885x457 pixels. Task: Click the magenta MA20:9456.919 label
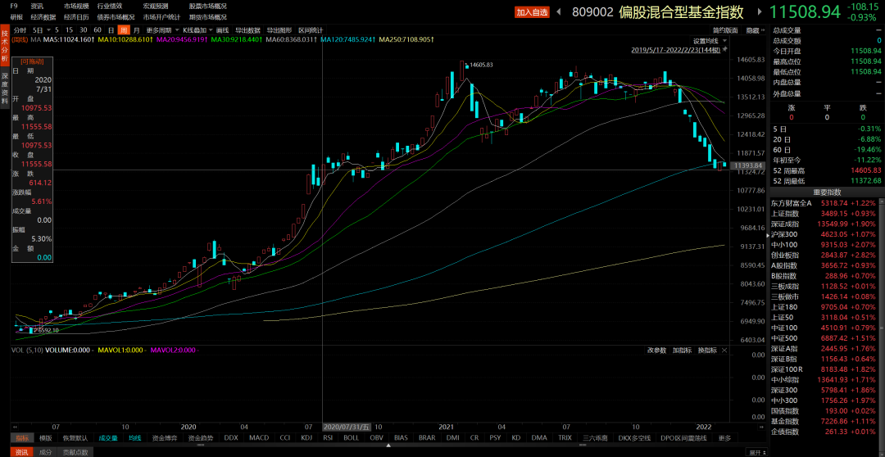click(182, 40)
